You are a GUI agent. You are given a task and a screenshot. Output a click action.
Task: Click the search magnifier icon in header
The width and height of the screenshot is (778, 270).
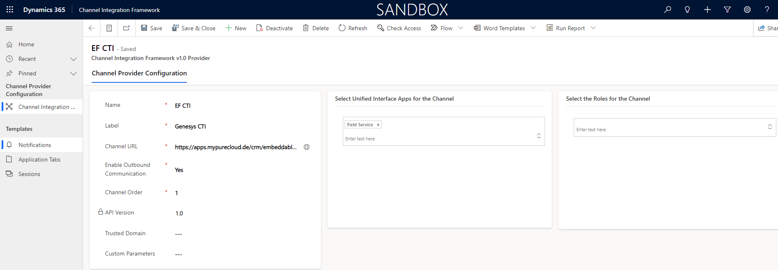668,10
